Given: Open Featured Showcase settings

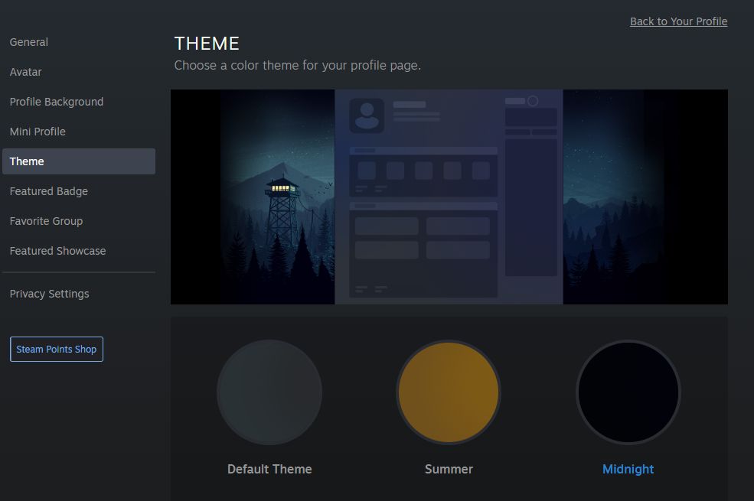Looking at the screenshot, I should click(57, 251).
